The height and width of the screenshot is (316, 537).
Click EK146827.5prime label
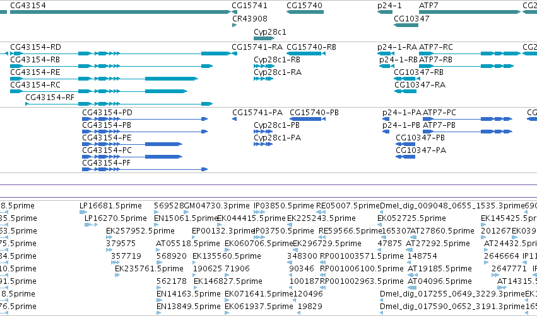228,281
